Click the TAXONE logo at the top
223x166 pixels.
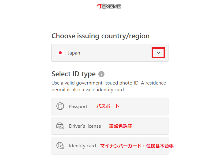tap(109, 6)
